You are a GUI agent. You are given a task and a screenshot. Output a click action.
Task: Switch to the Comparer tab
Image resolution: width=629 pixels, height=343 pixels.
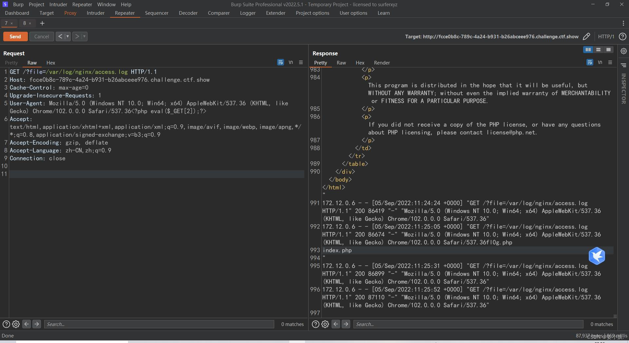[x=219, y=13]
